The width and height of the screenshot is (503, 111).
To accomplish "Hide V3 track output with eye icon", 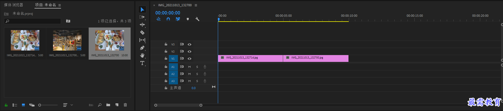I will [x=189, y=44].
